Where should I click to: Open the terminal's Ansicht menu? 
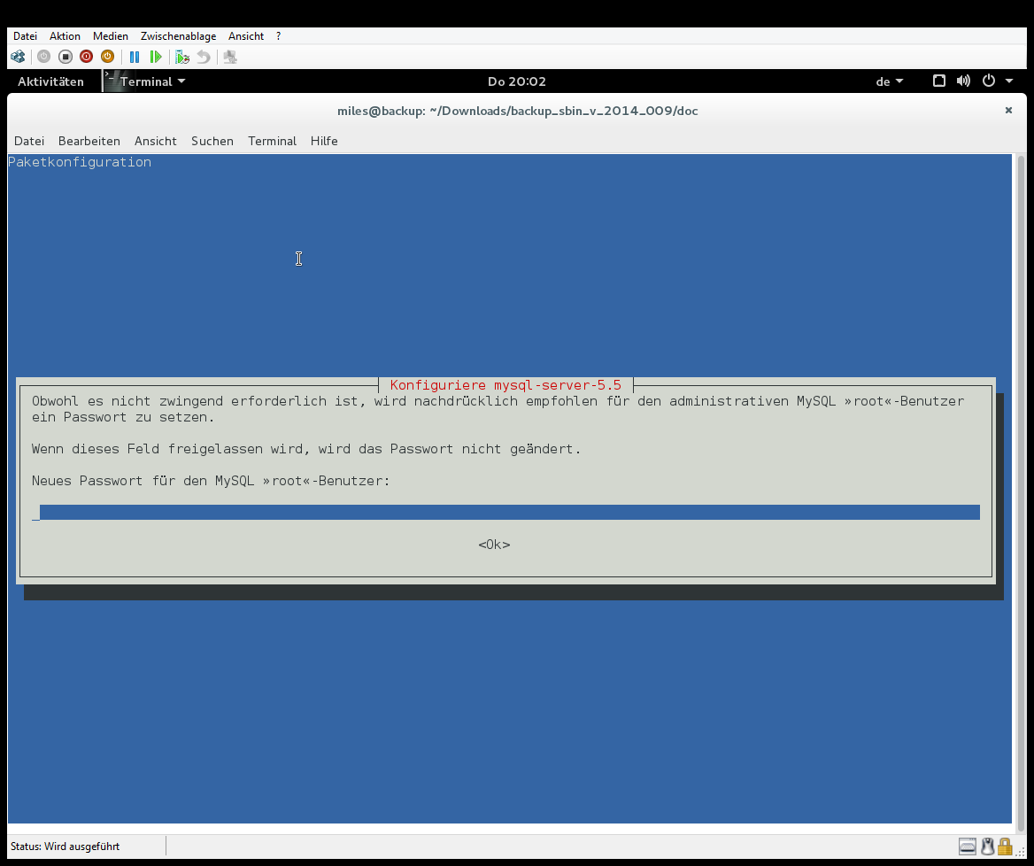point(156,141)
